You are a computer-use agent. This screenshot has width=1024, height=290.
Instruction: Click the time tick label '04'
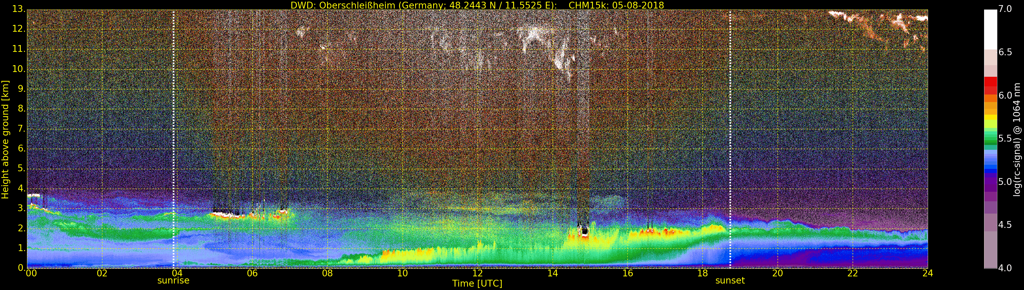click(x=177, y=273)
